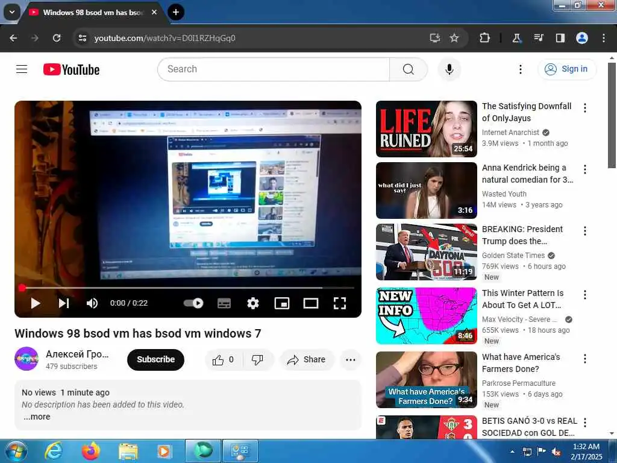The width and height of the screenshot is (617, 463).
Task: Open media controls icon in toolbar
Action: [x=538, y=38]
